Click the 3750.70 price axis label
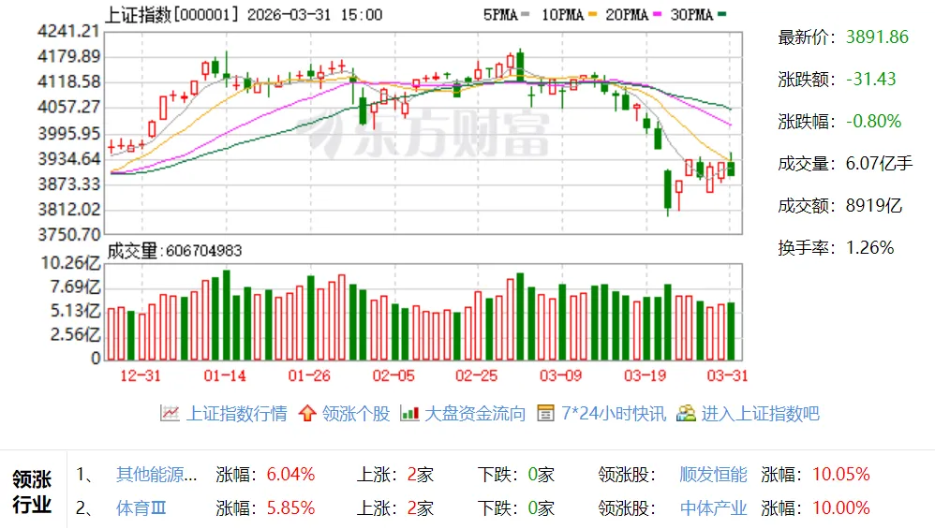This screenshot has height=529, width=935. 69,235
